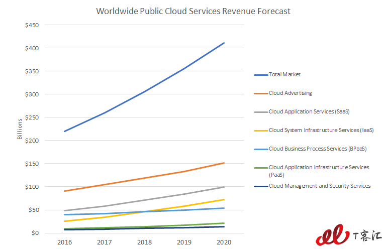Click the $350 y-axis label

tap(32, 71)
